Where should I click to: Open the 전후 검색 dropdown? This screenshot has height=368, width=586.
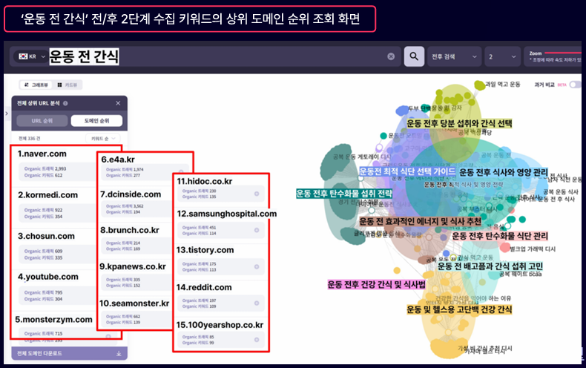pyautogui.click(x=453, y=56)
